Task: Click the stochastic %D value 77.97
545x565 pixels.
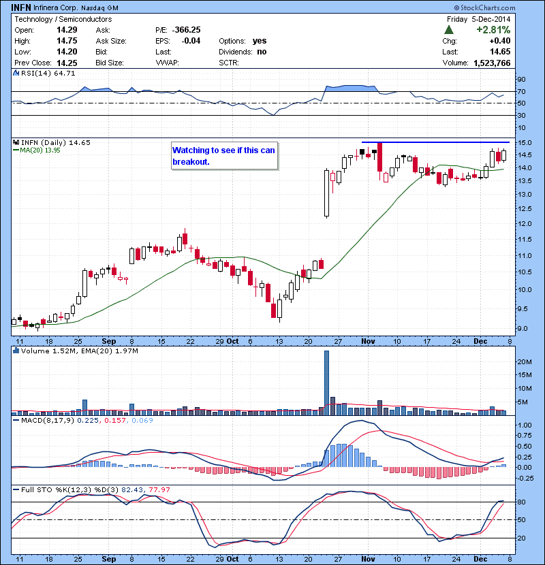Action: click(159, 489)
